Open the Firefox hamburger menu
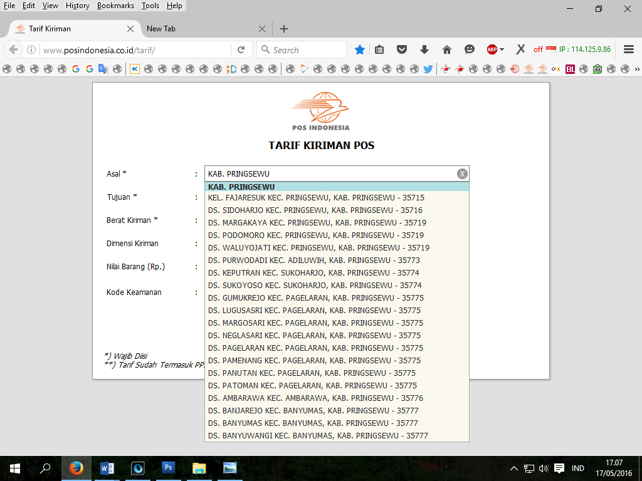Screen dimensions: 642x481 (629, 49)
